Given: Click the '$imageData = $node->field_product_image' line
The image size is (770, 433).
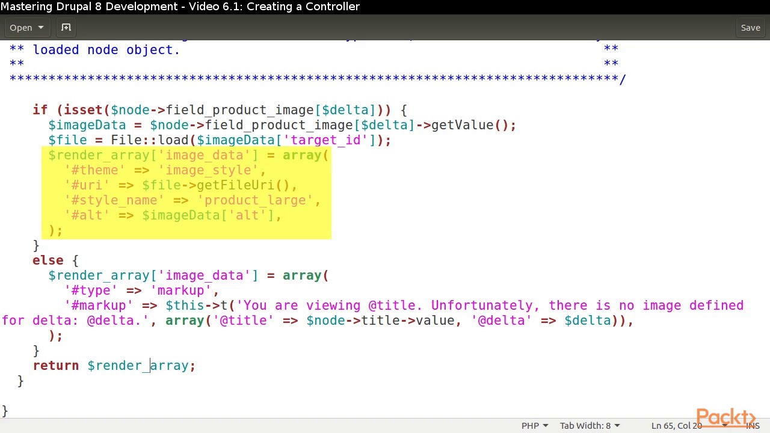Looking at the screenshot, I should (x=282, y=125).
